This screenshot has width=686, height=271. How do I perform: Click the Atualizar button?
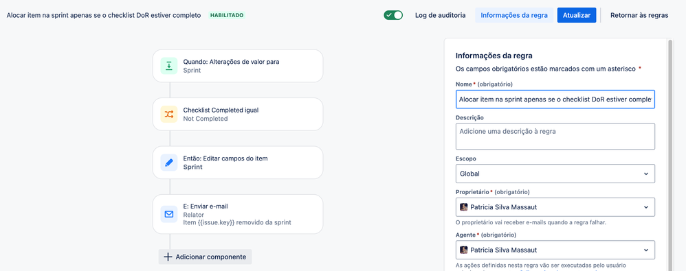pyautogui.click(x=577, y=15)
